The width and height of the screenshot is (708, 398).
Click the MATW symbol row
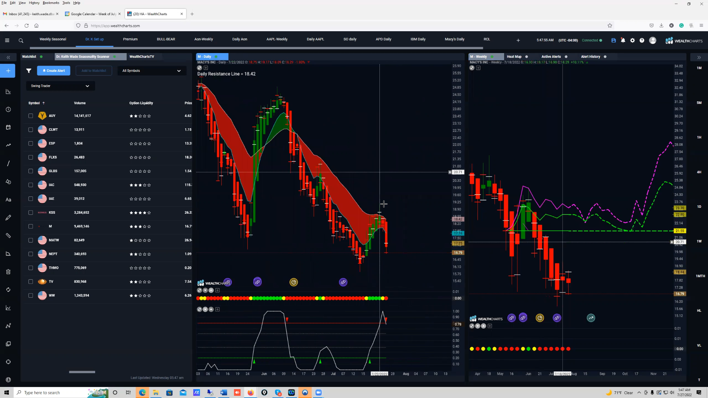click(107, 240)
